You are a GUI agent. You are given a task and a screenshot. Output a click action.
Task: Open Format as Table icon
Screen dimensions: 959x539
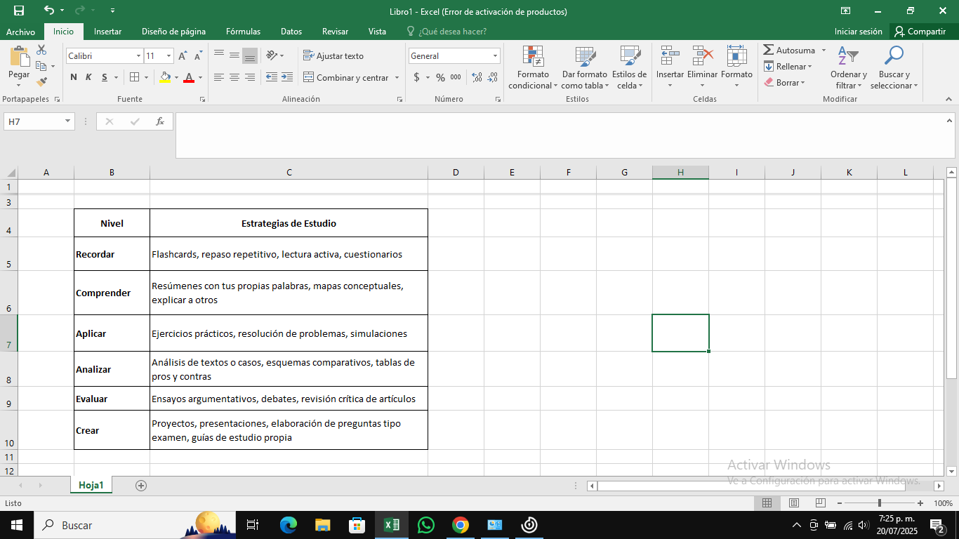pyautogui.click(x=585, y=56)
